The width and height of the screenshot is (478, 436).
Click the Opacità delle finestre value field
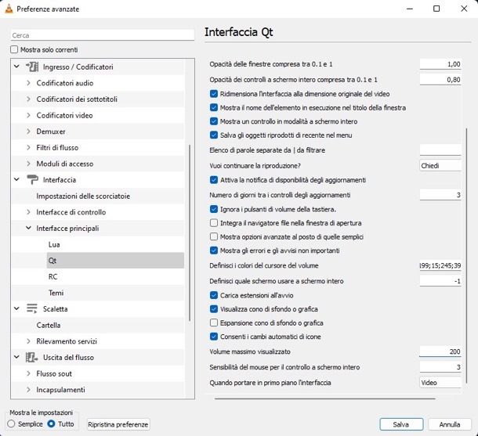point(440,64)
